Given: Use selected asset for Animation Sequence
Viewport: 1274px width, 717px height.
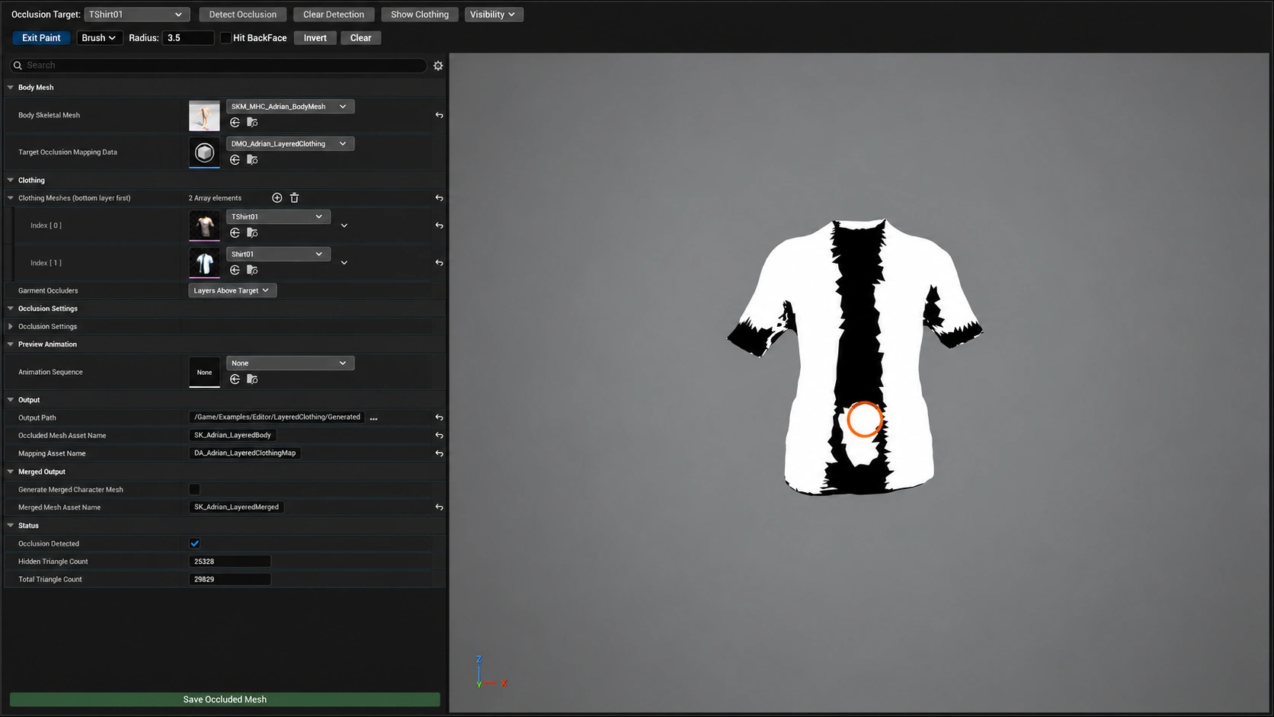Looking at the screenshot, I should point(235,379).
